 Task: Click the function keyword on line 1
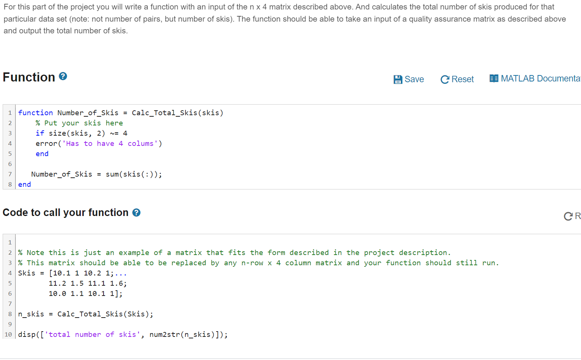click(35, 113)
